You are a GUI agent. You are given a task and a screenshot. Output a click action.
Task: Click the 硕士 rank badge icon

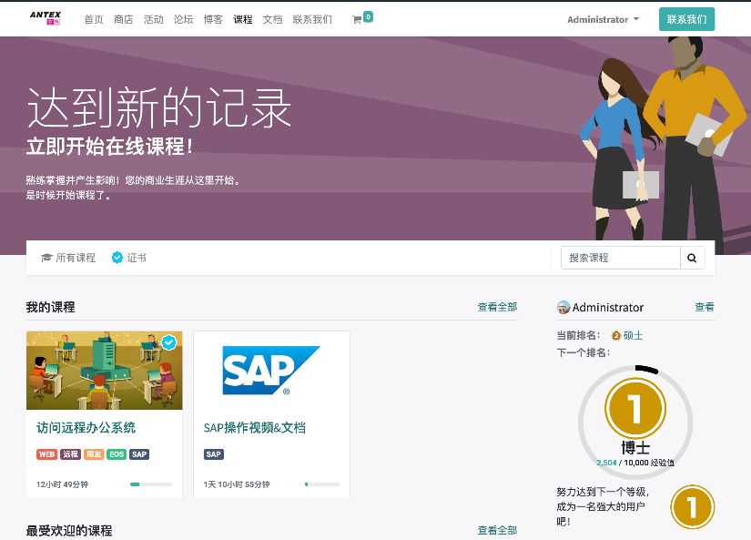pos(616,335)
